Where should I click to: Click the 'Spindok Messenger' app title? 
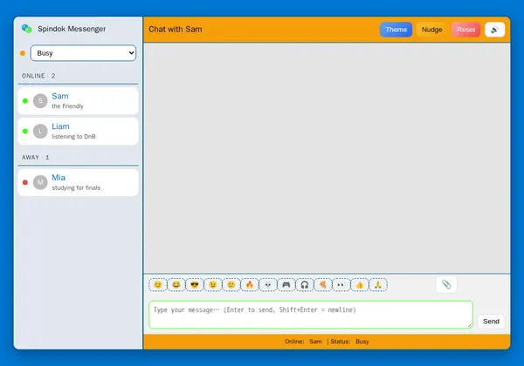pos(72,29)
